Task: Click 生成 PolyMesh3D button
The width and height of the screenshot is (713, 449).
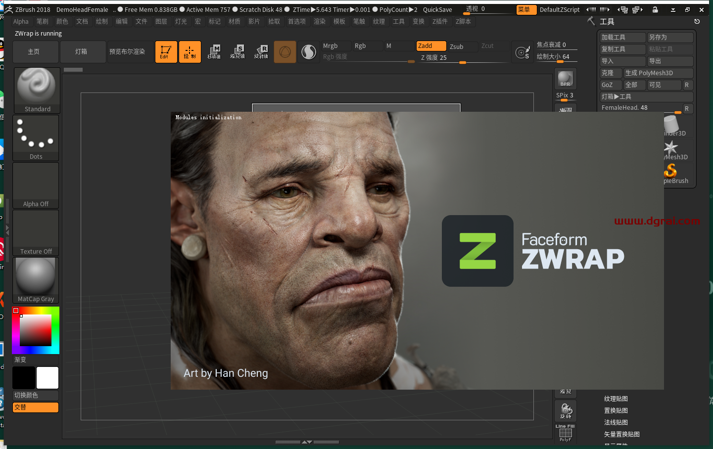Action: tap(658, 73)
